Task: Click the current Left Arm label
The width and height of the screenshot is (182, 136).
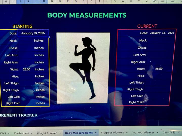Action: coord(140,55)
